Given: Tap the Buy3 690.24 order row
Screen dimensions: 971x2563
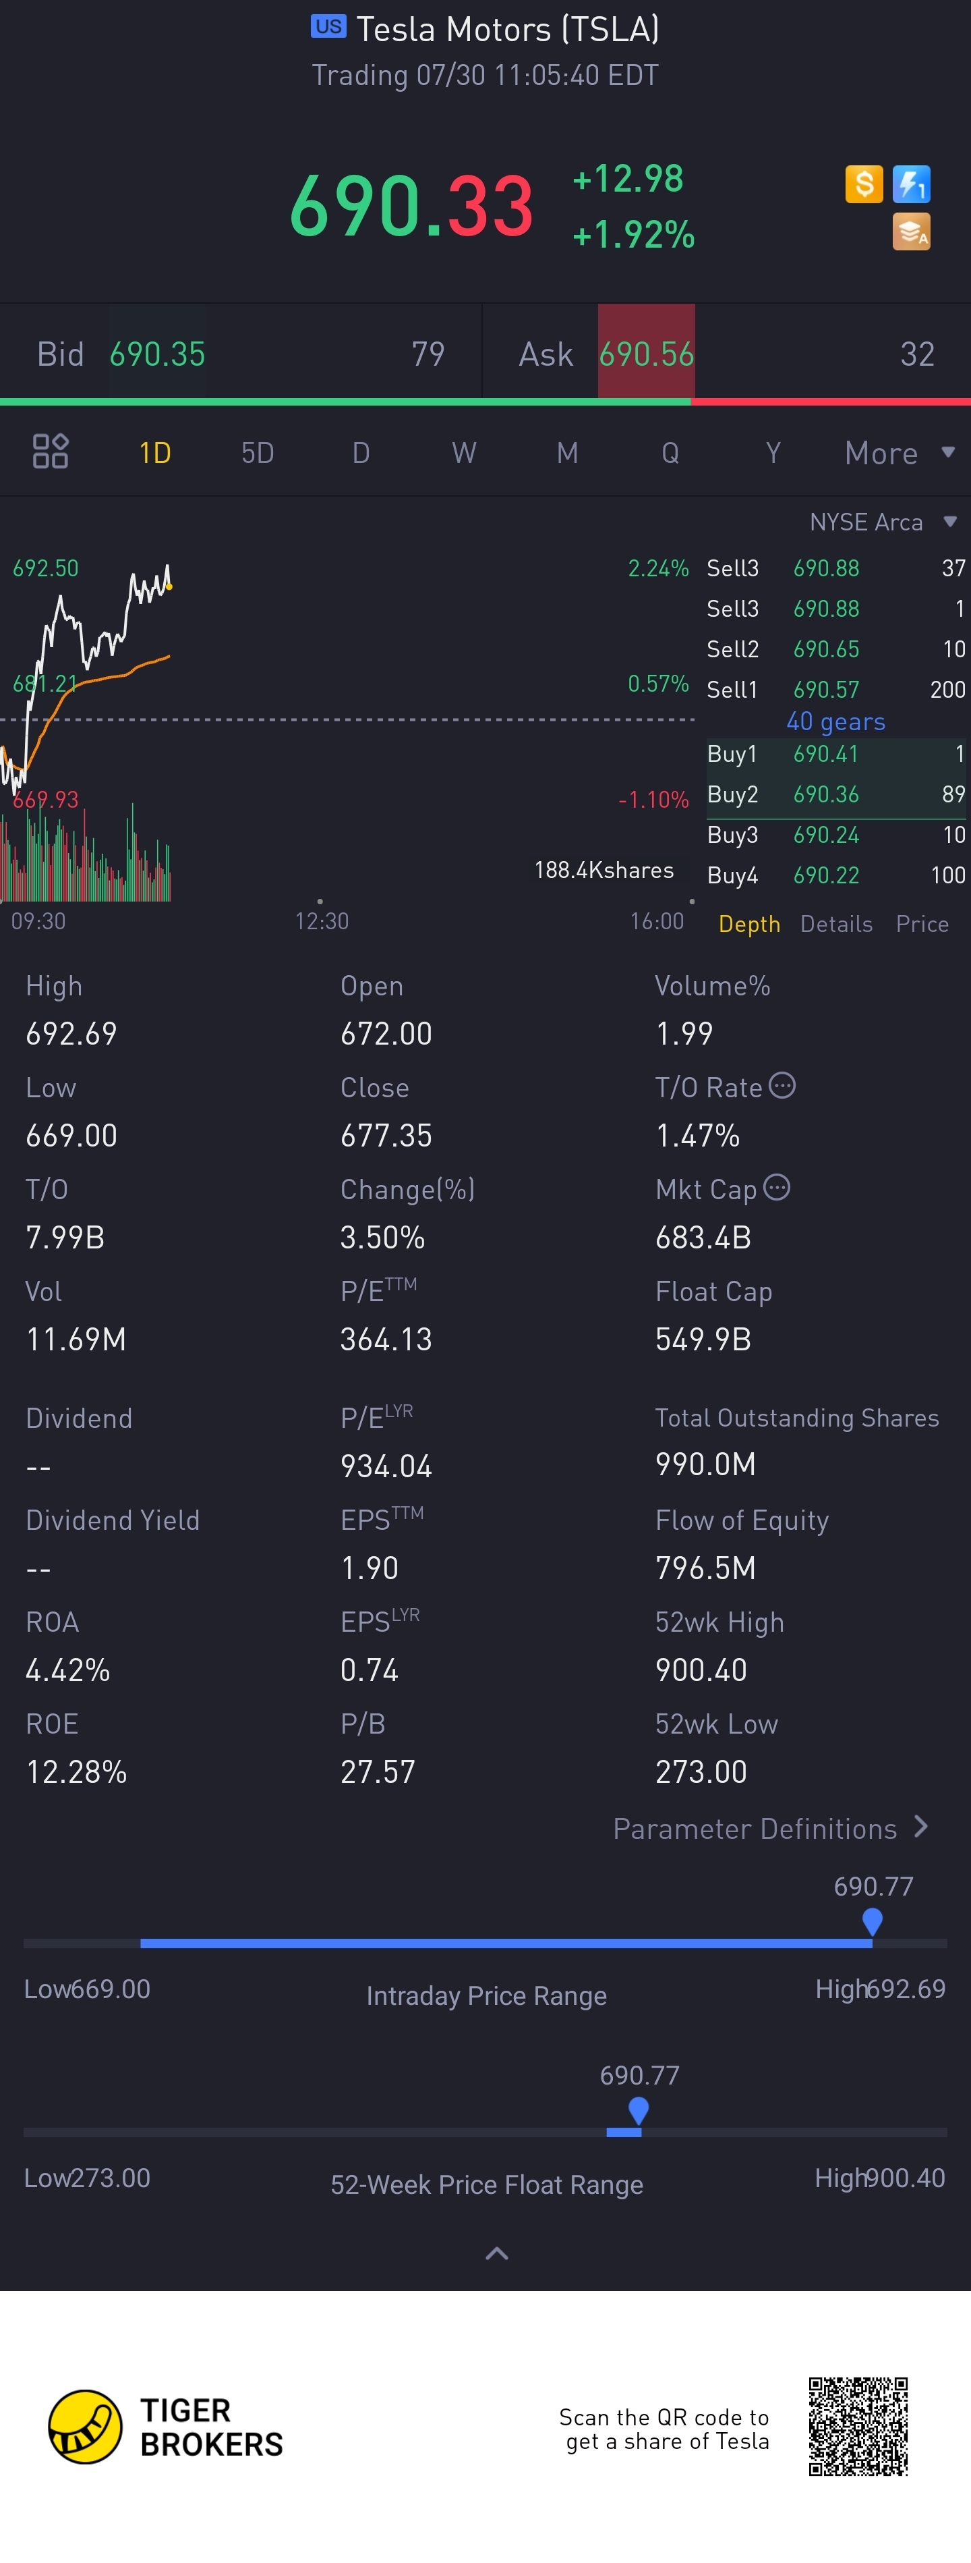Looking at the screenshot, I should pos(836,835).
